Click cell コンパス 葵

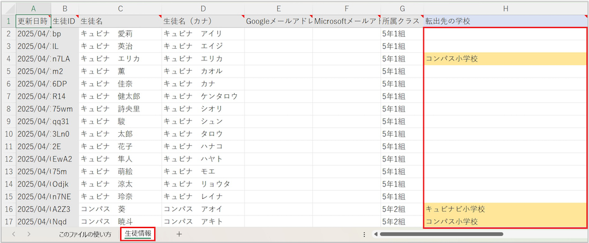pyautogui.click(x=120, y=209)
